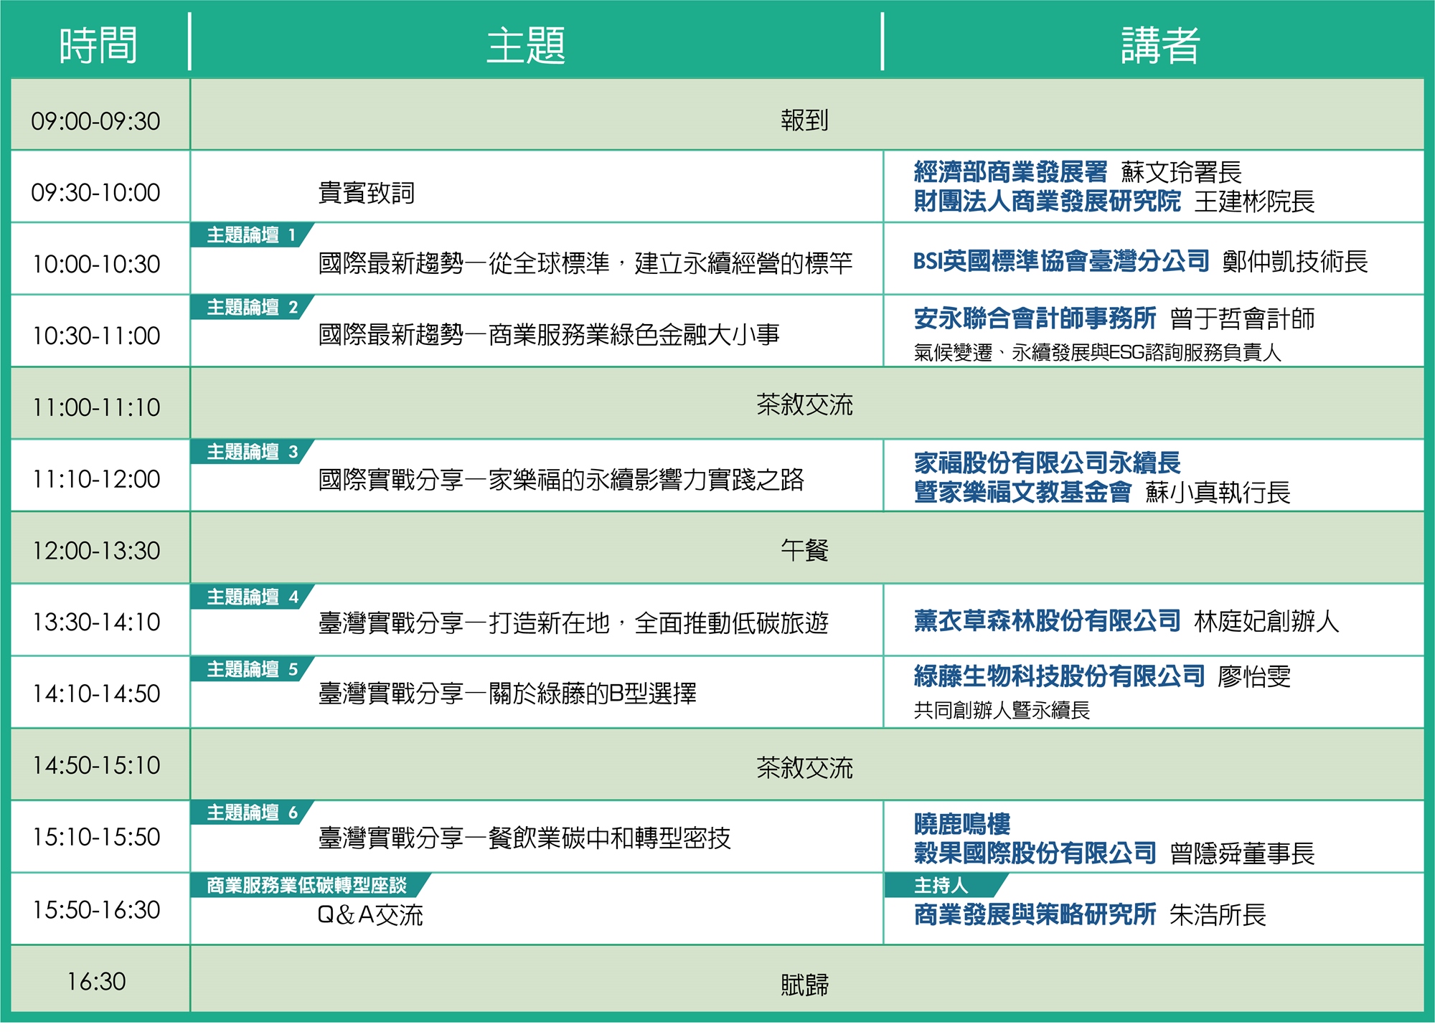The image size is (1435, 1032).
Task: Click the 16:30 time cell
Action: click(96, 981)
